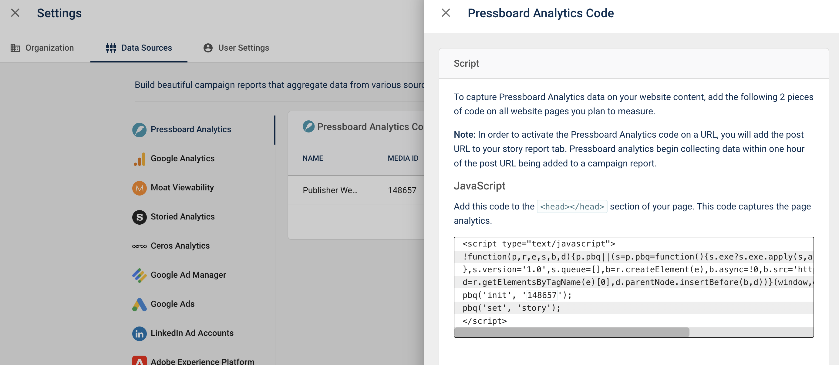Click the LinkedIn Ad Accounts icon
839x365 pixels.
click(x=139, y=334)
